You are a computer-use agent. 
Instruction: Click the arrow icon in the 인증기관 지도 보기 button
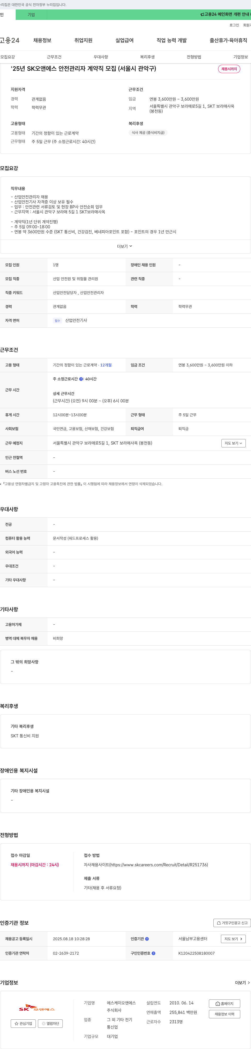pyautogui.click(x=241, y=939)
